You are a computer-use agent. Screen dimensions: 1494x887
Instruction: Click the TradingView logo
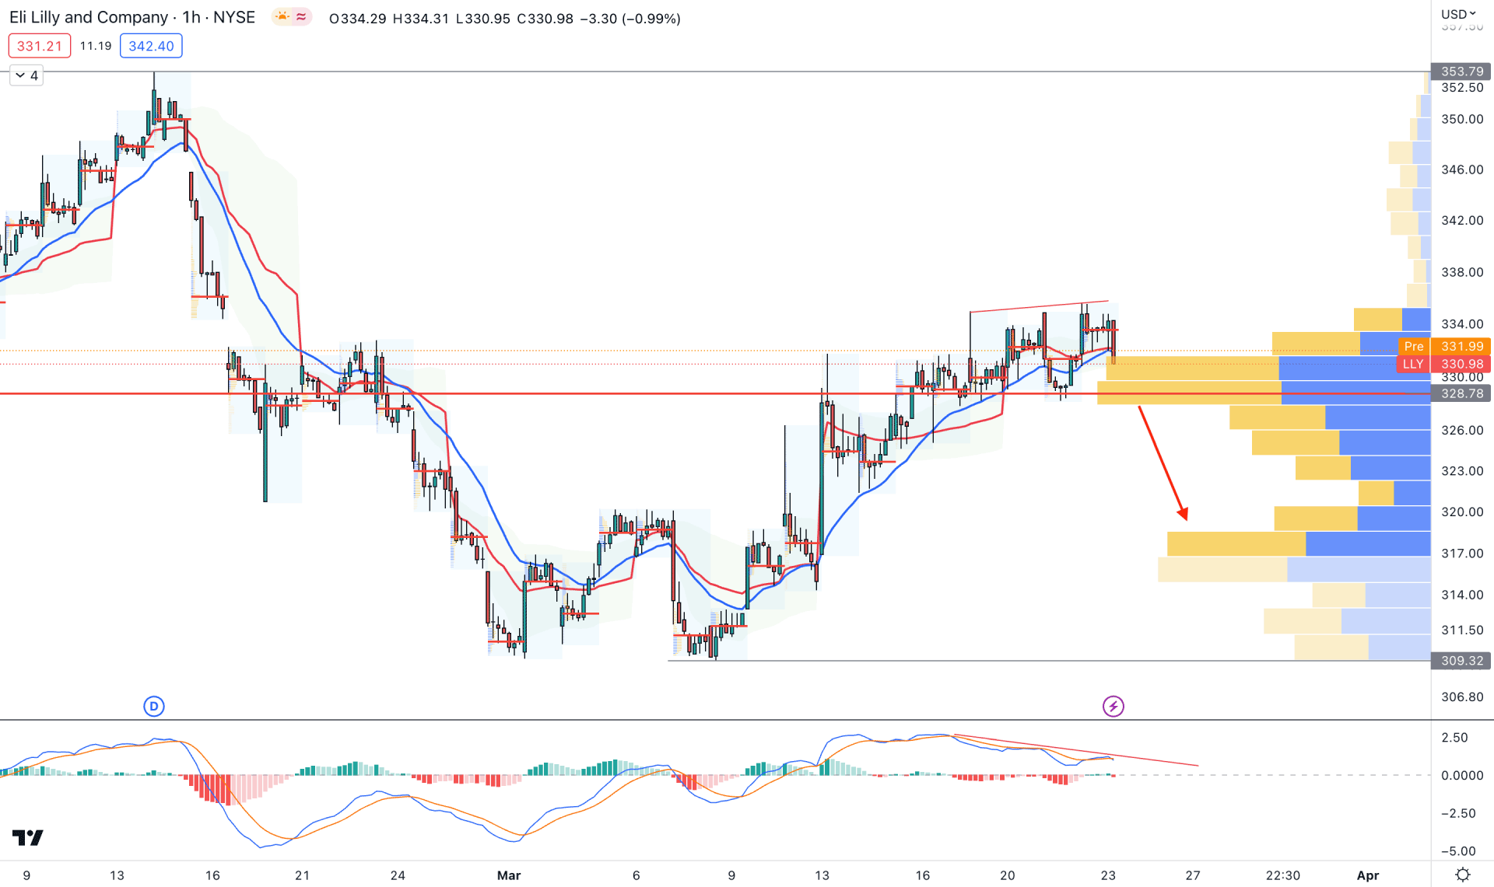tap(28, 837)
